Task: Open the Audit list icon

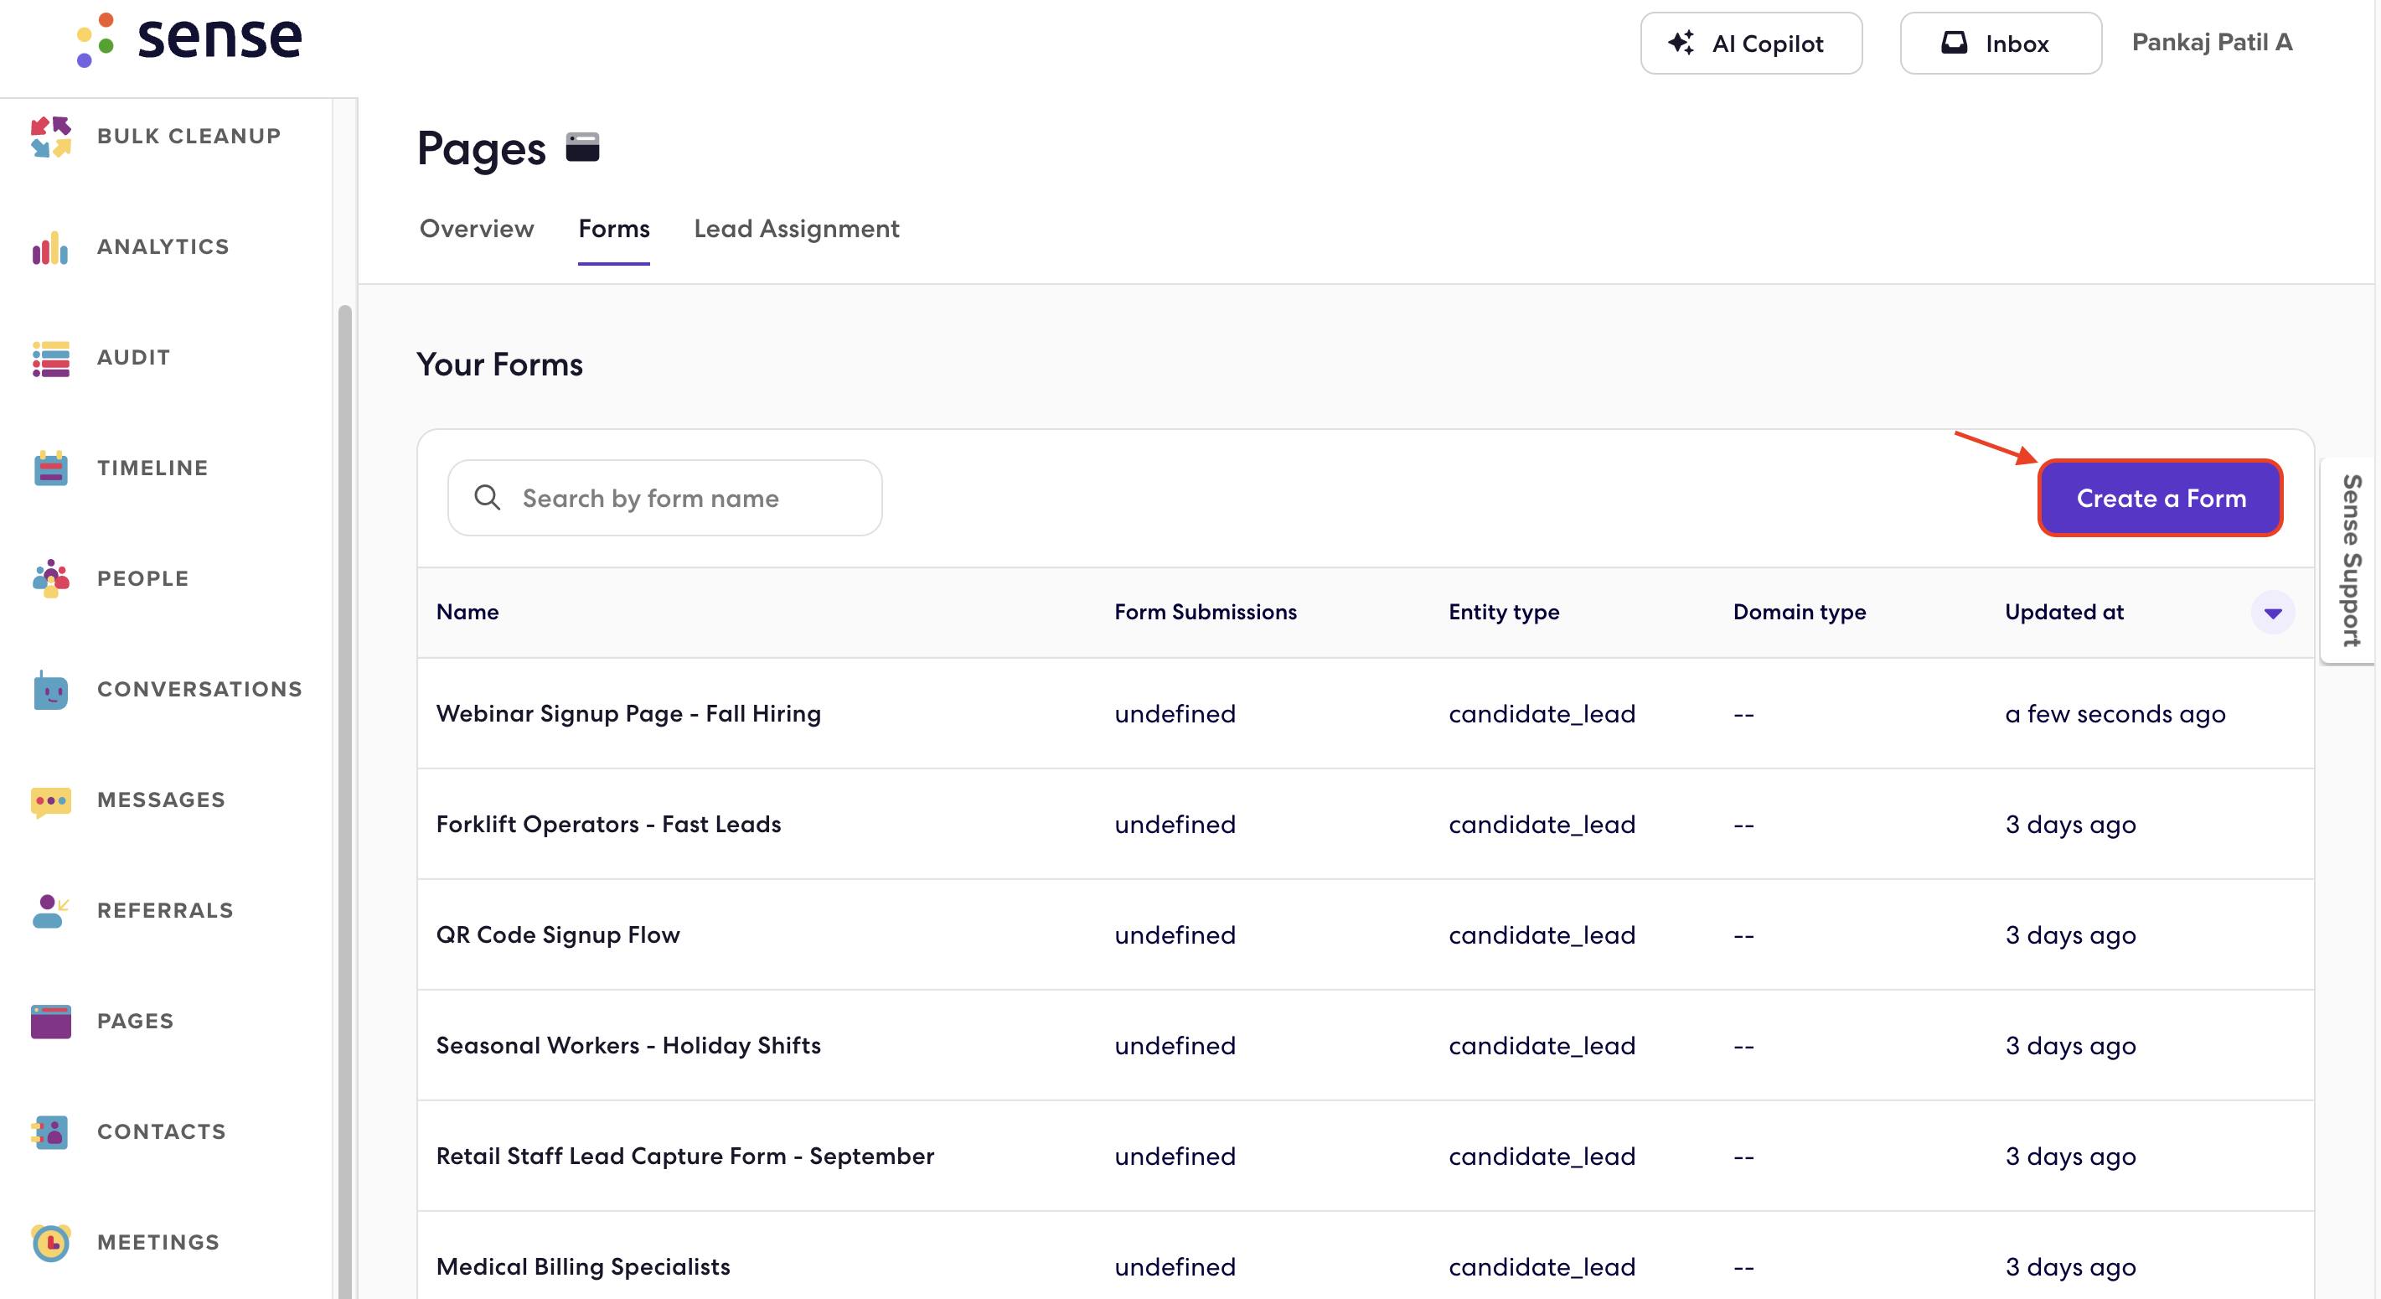Action: point(51,358)
